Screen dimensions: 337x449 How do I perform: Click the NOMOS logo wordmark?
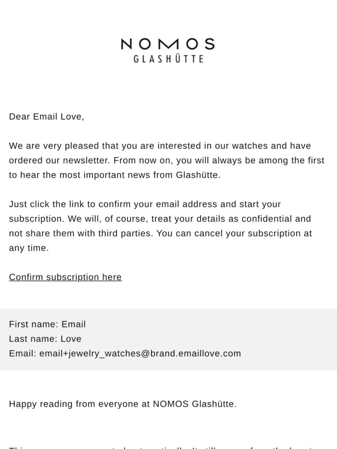click(x=168, y=44)
